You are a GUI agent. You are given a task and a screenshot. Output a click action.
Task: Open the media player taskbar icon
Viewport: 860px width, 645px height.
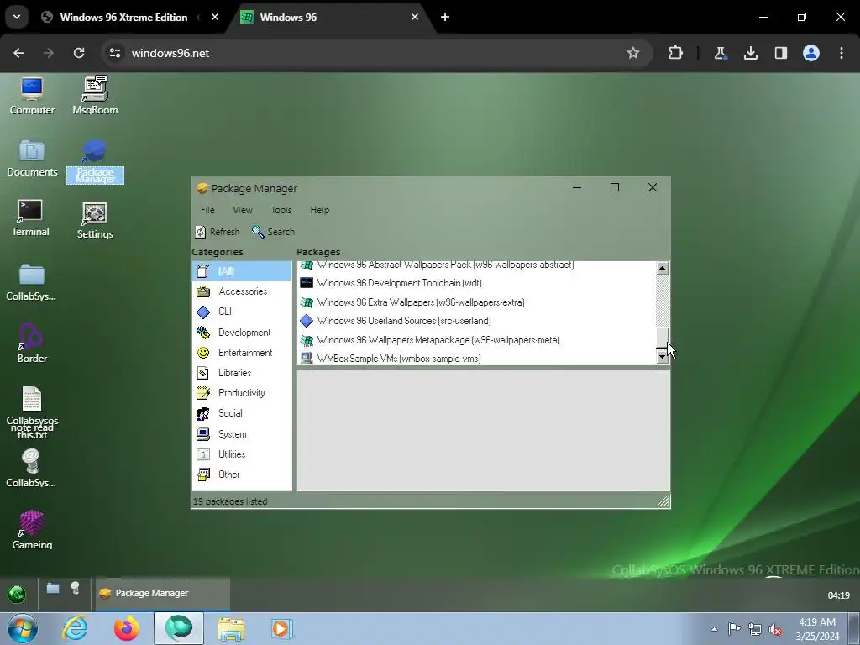click(x=283, y=629)
